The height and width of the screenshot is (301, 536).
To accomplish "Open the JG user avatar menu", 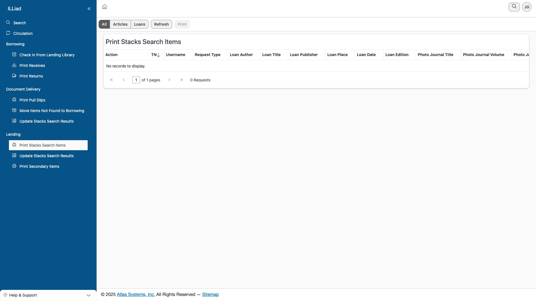I will click(x=527, y=7).
